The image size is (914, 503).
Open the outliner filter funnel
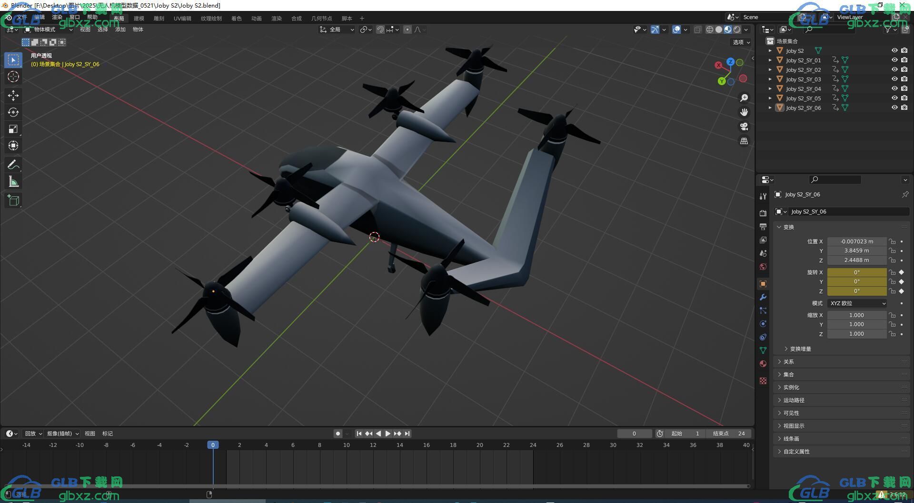(888, 29)
